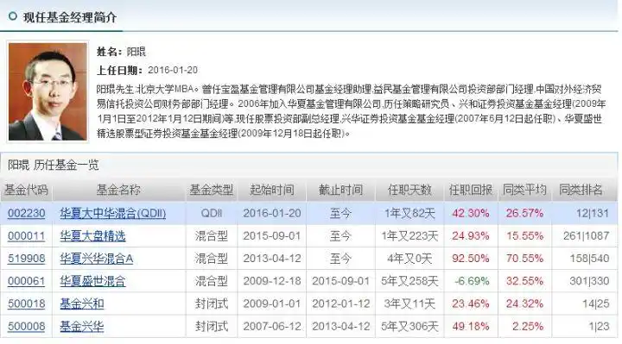This screenshot has width=622, height=344.
Task: Click the circle bullet icon beside 现任基金经理简介
Action: tap(13, 16)
